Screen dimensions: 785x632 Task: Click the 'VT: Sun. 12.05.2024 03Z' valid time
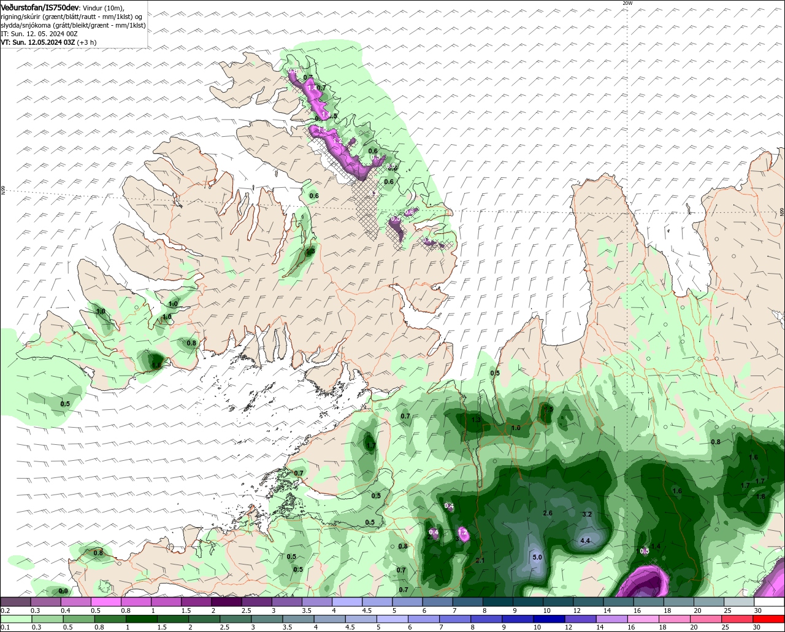coord(37,42)
